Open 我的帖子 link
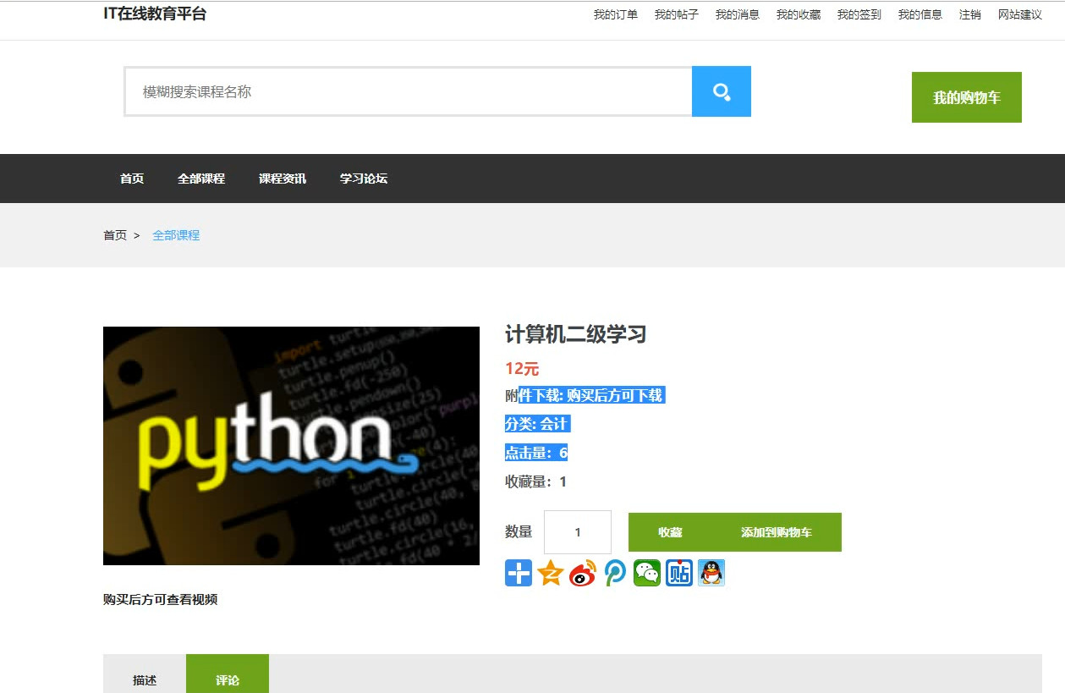This screenshot has height=693, width=1065. (677, 14)
